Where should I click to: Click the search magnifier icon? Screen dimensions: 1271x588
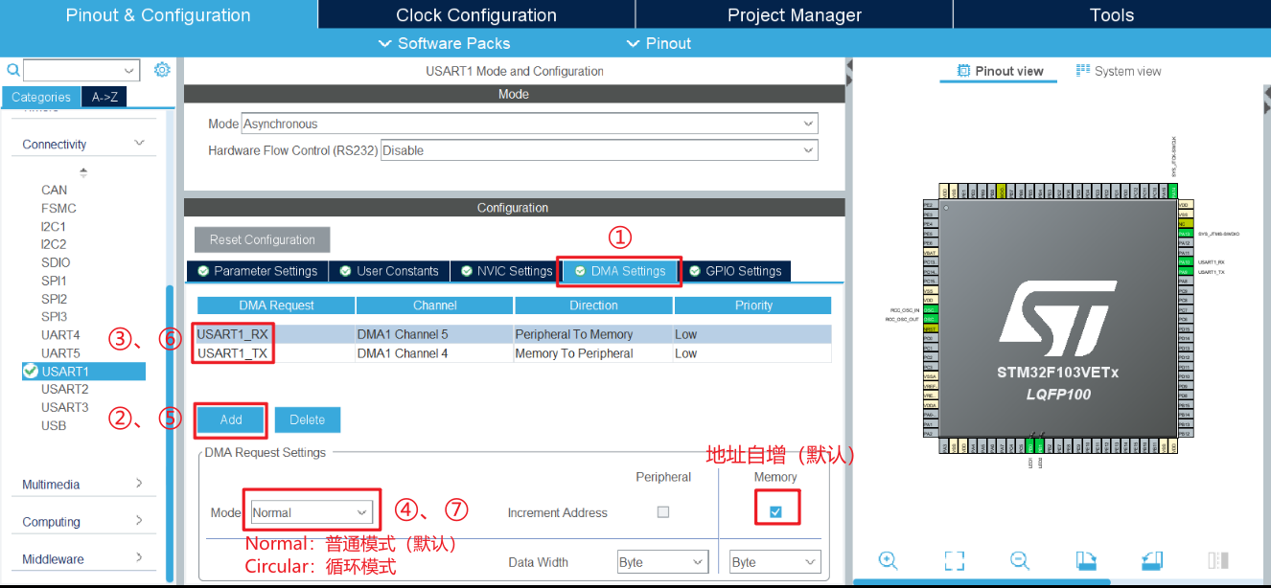tap(13, 70)
